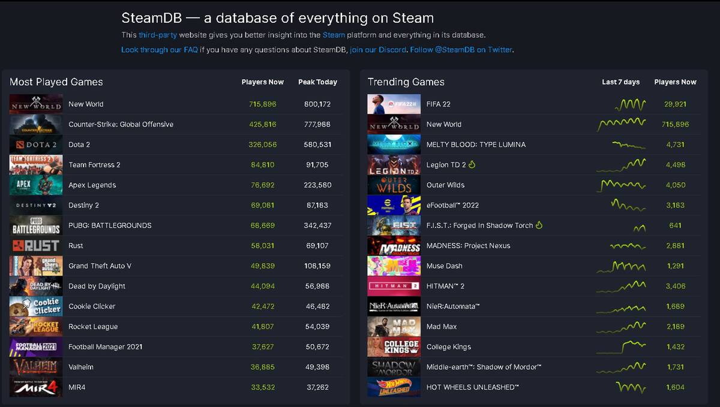Image resolution: width=720 pixels, height=407 pixels.
Task: Open MADNESS: Project Nexus title
Action: point(470,246)
